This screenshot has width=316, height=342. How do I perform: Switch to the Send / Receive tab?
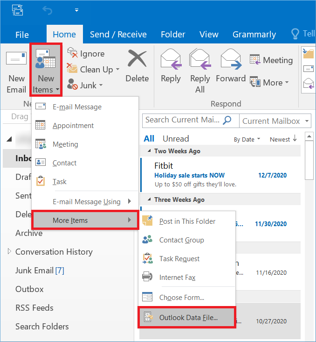click(118, 35)
